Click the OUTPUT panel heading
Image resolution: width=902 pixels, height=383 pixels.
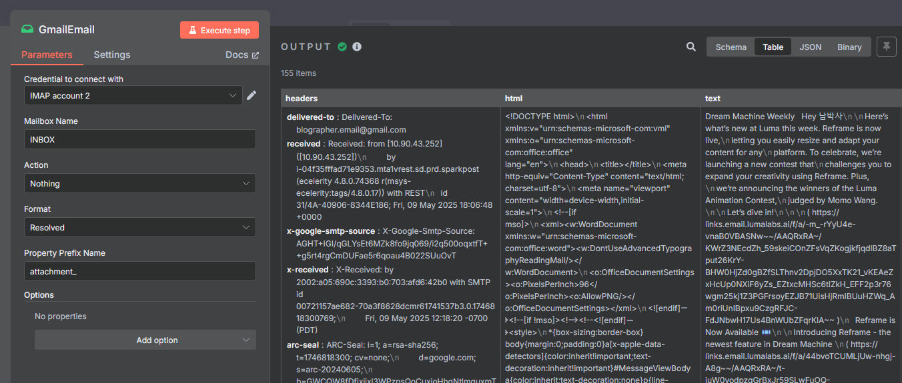click(306, 47)
